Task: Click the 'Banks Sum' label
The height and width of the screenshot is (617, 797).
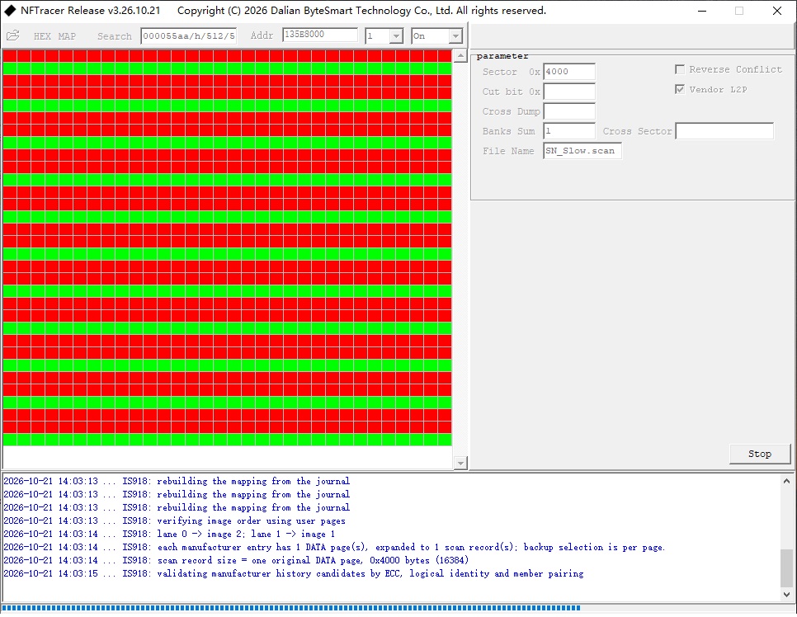Action: coord(508,131)
